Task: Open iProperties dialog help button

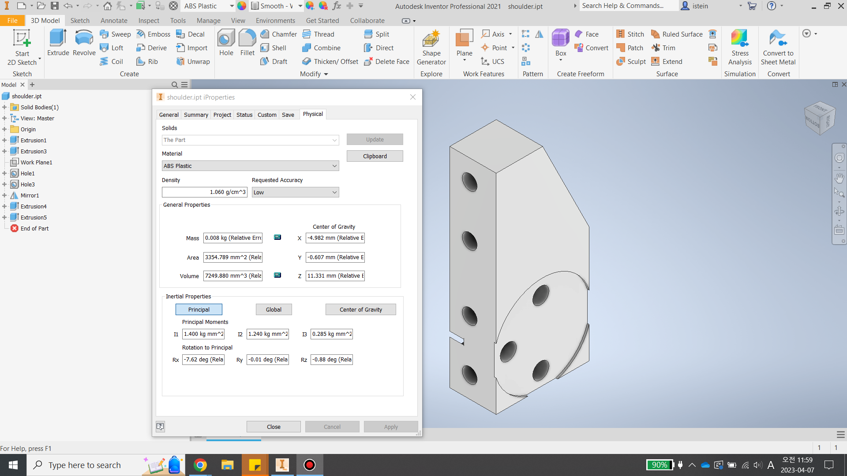Action: (161, 426)
